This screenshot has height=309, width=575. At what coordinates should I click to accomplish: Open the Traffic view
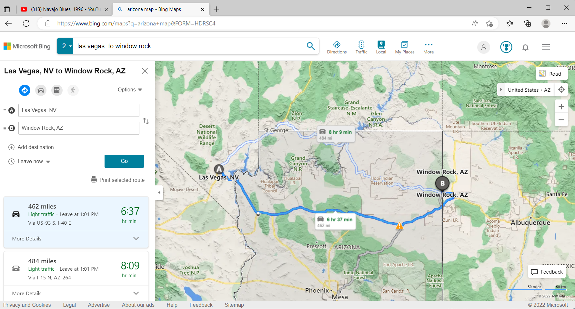click(x=361, y=47)
